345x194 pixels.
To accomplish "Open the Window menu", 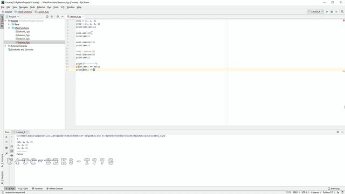I will [x=71, y=7].
